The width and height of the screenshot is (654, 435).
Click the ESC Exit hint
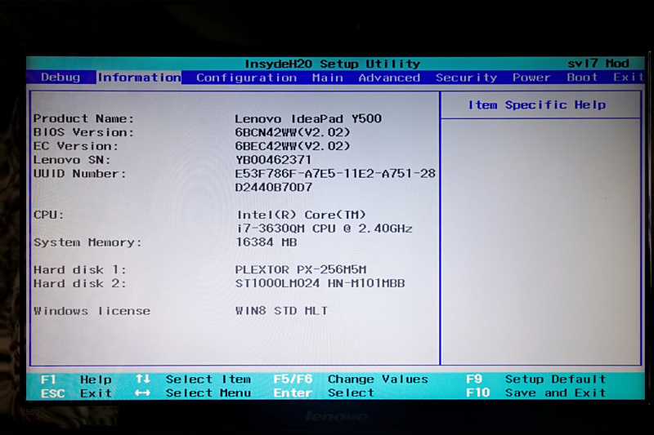pos(76,393)
